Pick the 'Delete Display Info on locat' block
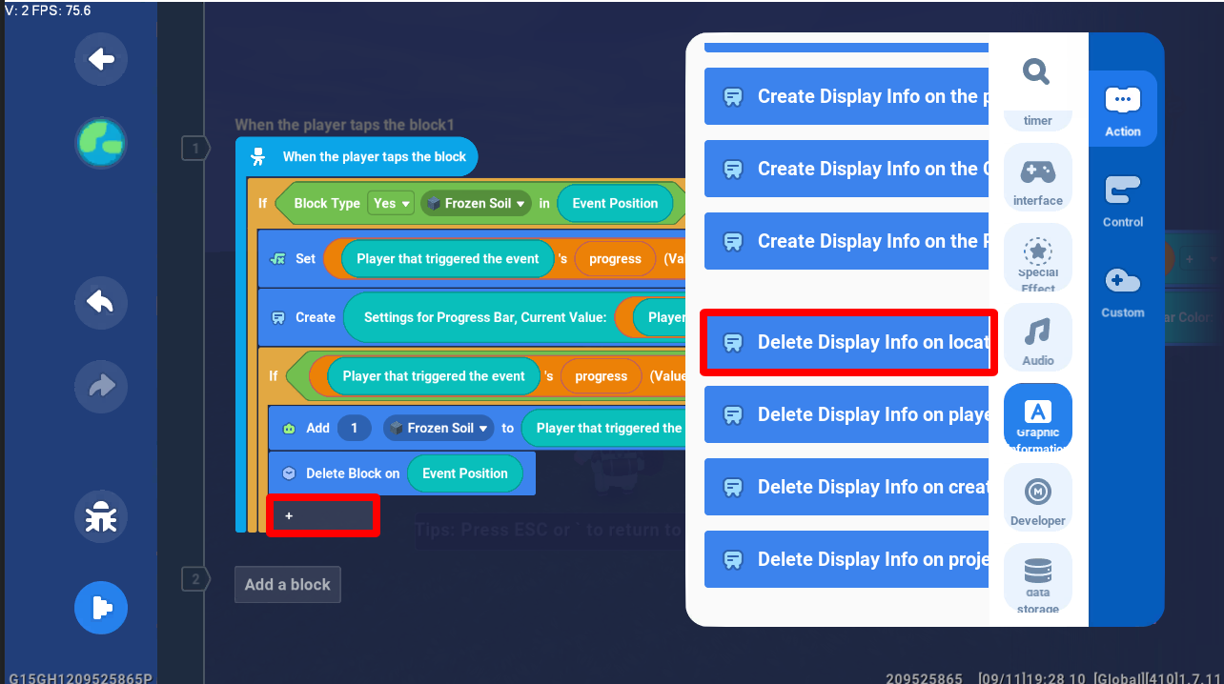Viewport: 1224px width, 684px height. coord(847,342)
